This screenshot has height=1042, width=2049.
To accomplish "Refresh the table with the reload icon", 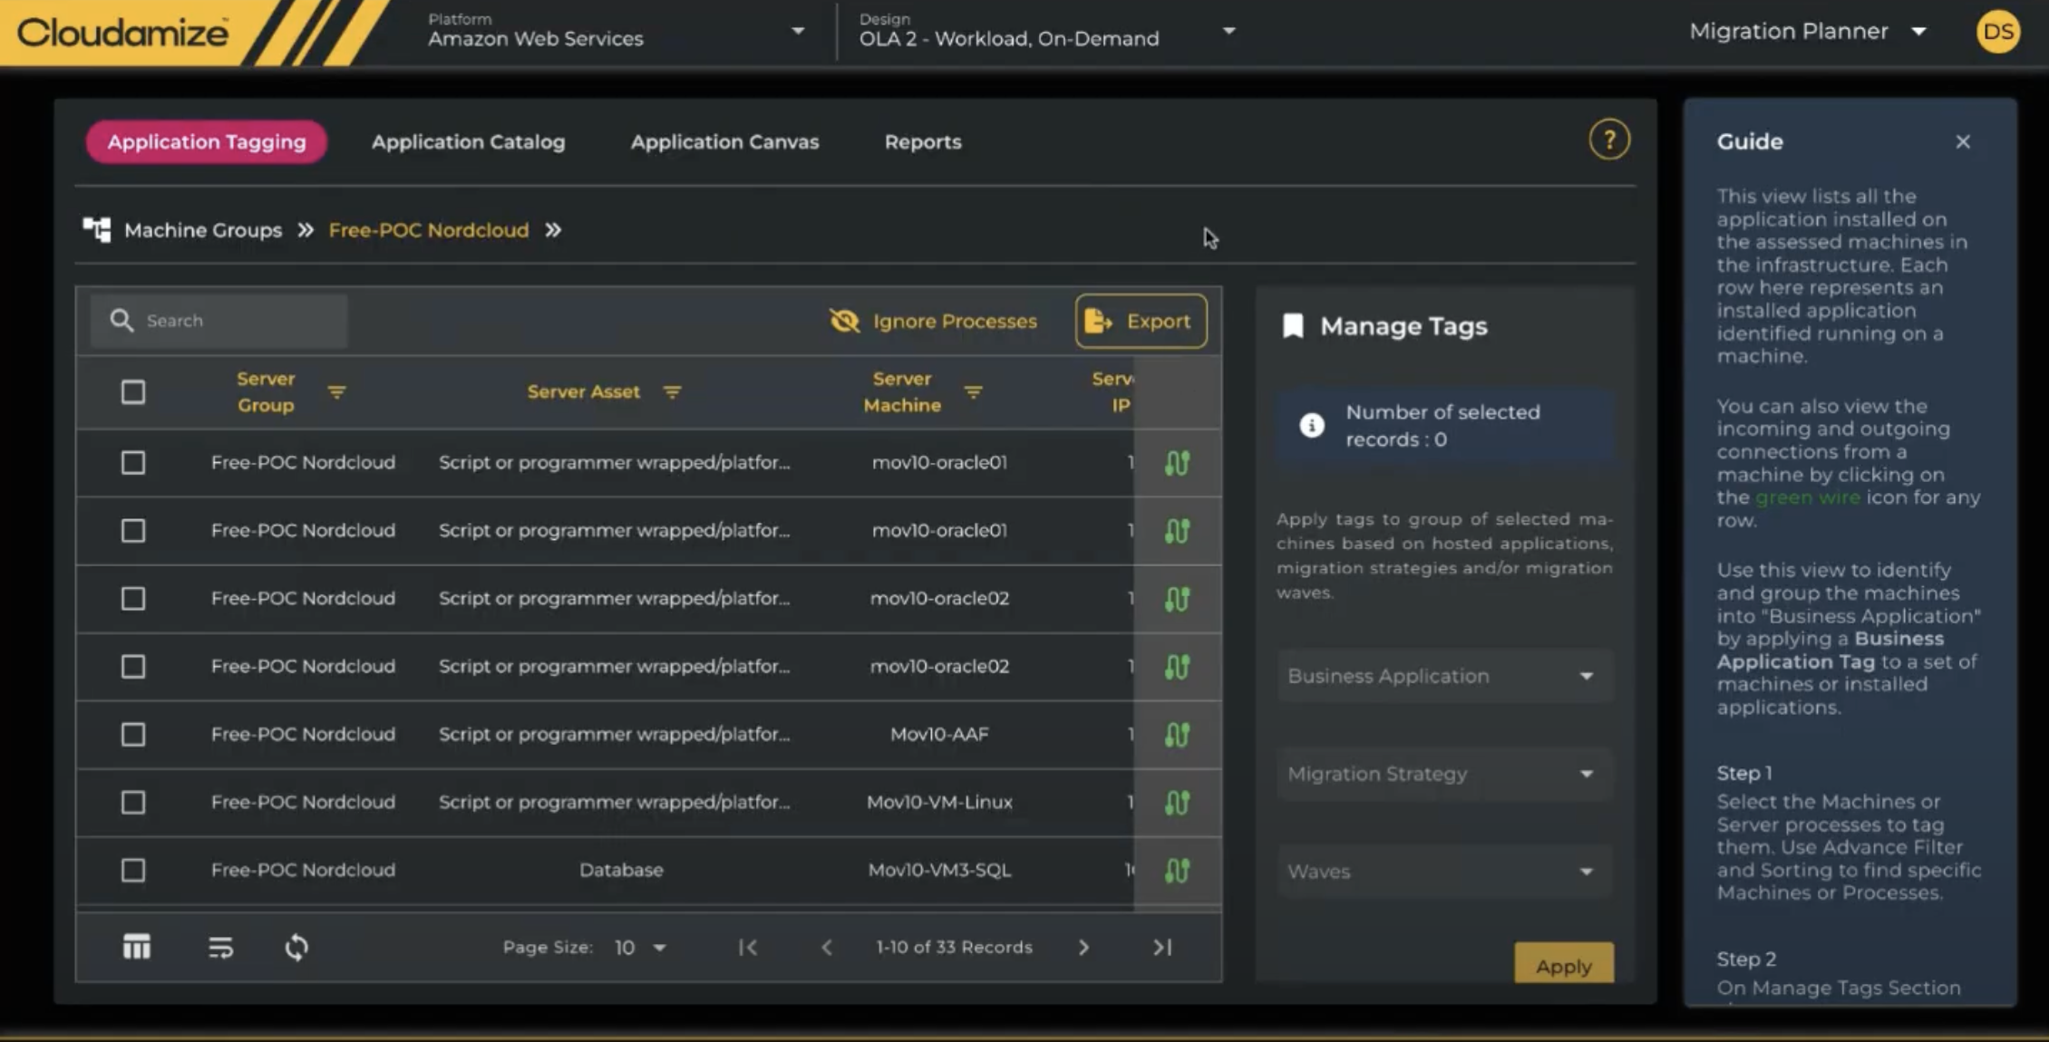I will [x=296, y=948].
